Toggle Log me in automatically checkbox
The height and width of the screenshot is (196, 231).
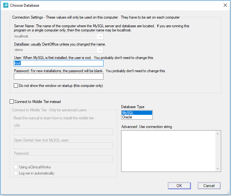click(16, 173)
